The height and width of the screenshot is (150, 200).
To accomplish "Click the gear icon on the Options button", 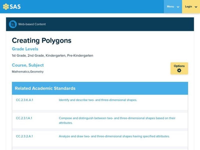I will (x=179, y=70).
